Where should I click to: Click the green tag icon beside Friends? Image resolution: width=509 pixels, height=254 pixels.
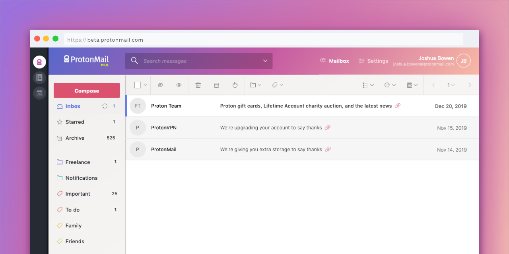(60, 241)
